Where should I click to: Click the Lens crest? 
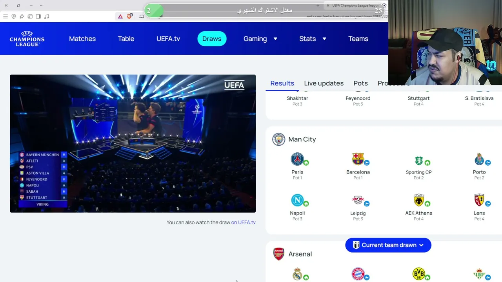point(479,200)
